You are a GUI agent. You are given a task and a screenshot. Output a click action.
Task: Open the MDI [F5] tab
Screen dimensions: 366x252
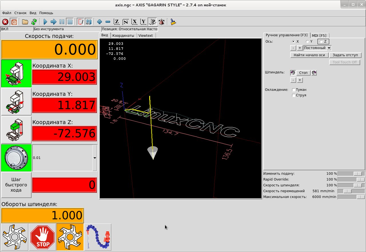(x=319, y=35)
